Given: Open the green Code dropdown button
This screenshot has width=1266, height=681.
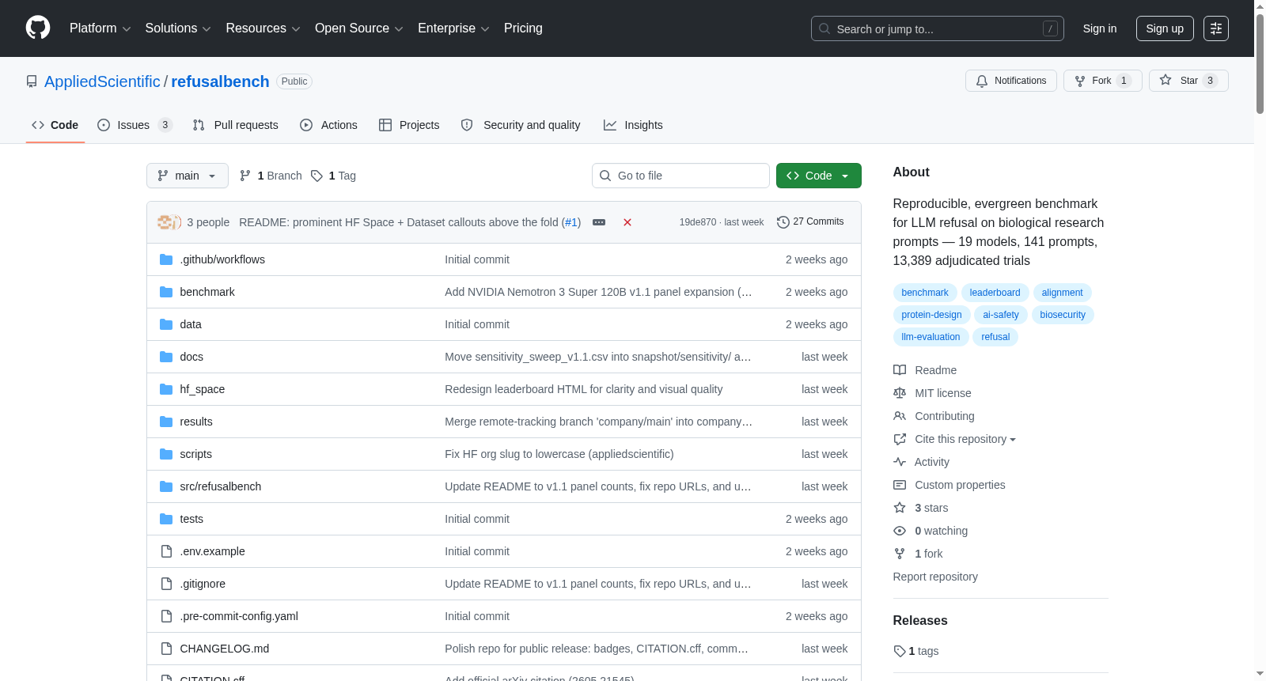Looking at the screenshot, I should click(818, 176).
